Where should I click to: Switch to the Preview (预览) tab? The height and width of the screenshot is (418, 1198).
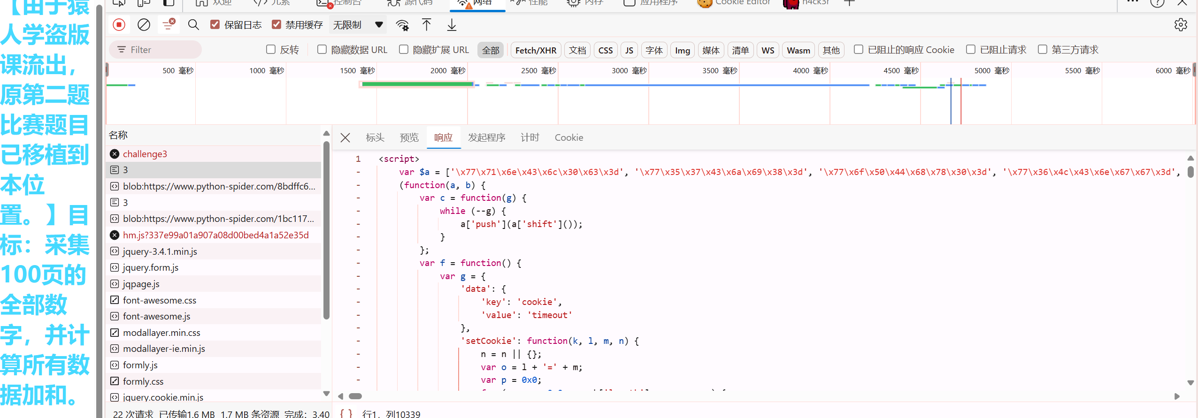(409, 137)
